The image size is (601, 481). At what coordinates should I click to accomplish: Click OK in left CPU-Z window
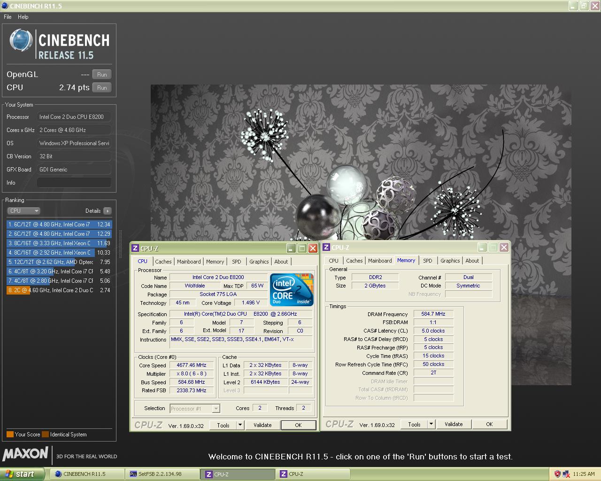[298, 425]
